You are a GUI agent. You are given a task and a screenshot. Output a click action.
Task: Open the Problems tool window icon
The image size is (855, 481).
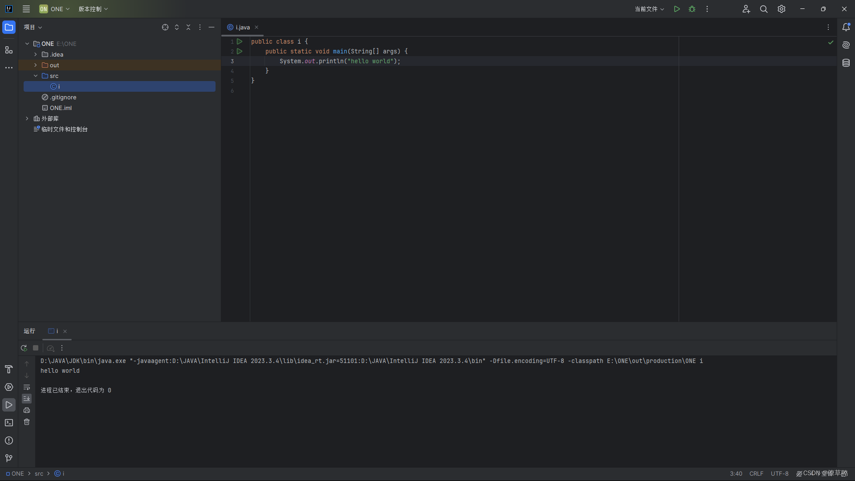[9, 440]
